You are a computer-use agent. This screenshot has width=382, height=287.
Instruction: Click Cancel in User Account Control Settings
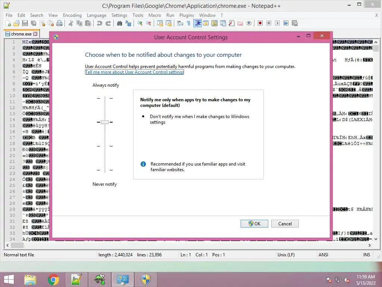pyautogui.click(x=285, y=223)
